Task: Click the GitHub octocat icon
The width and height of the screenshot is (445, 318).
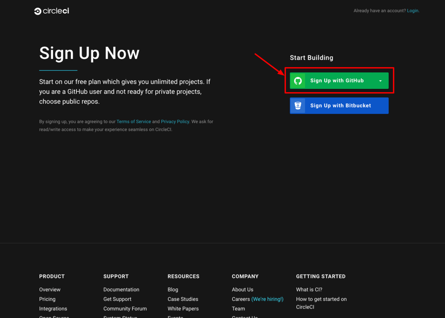Action: pos(298,81)
